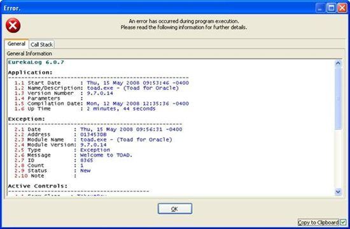This screenshot has height=229, width=350.
Task: Click the message Welcome to TOAD.
Action: tap(106, 155)
